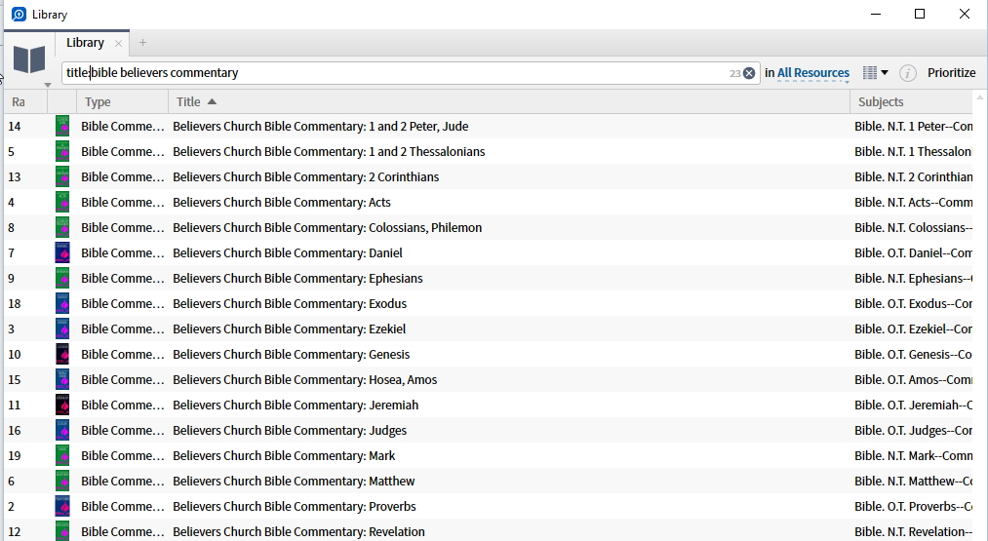
Task: Open cover icon of Ephesians commentary
Action: tap(62, 279)
